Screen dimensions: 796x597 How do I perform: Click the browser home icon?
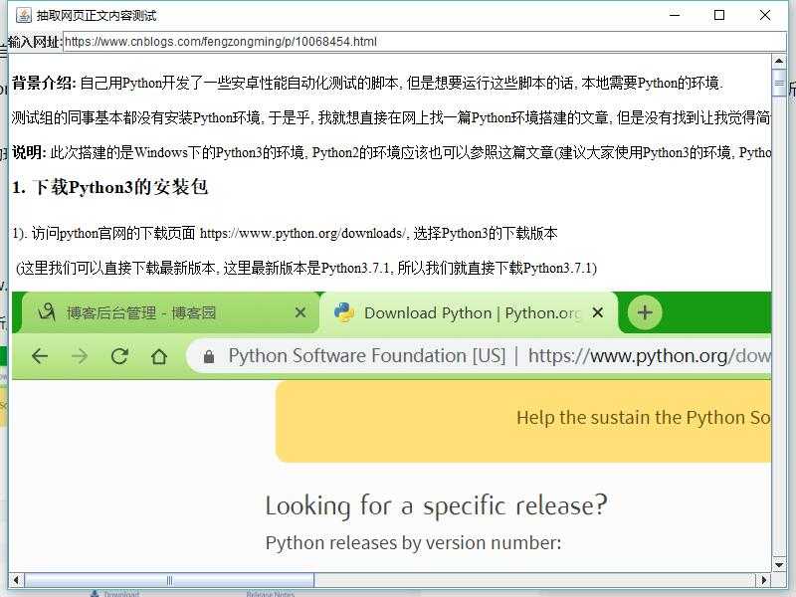coord(159,356)
